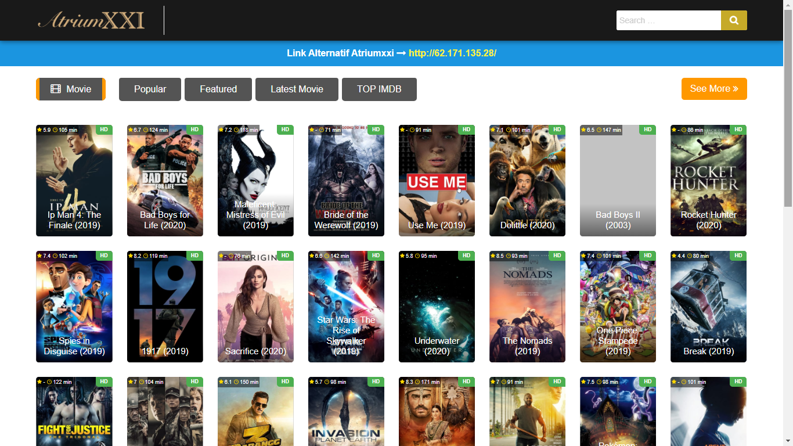Click the film icon on Movie tab
The height and width of the screenshot is (446, 793).
(x=56, y=89)
